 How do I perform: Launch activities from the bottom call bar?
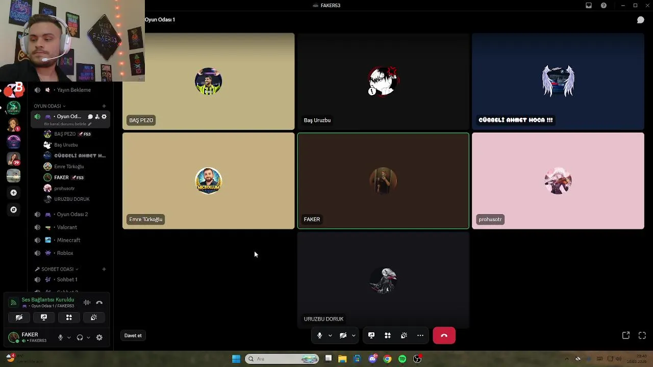pyautogui.click(x=388, y=335)
